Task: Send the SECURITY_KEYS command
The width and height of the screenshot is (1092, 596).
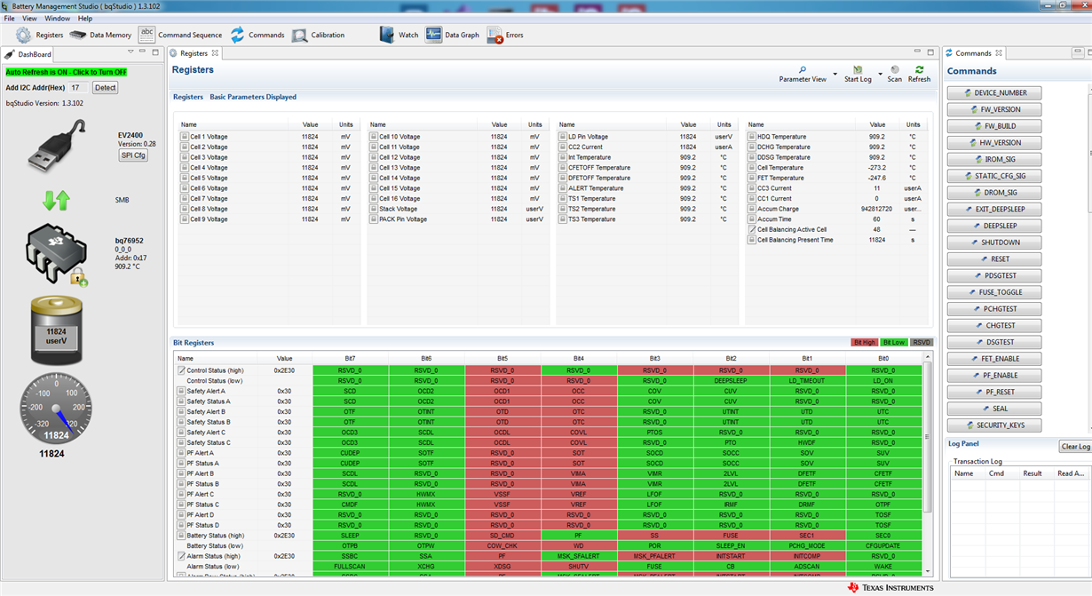Action: click(994, 425)
